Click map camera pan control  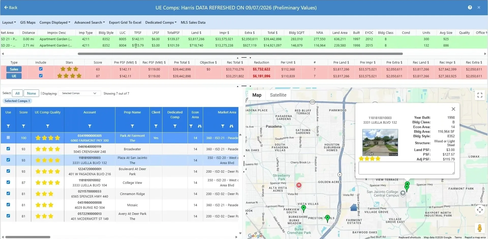(x=480, y=210)
